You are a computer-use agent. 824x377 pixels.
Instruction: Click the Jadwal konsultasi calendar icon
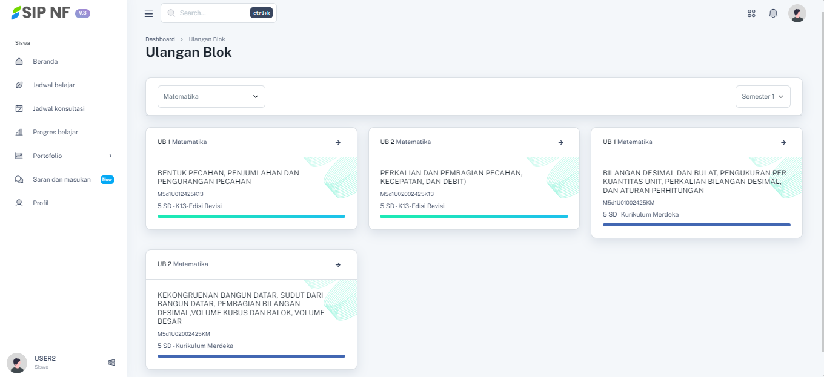point(19,108)
